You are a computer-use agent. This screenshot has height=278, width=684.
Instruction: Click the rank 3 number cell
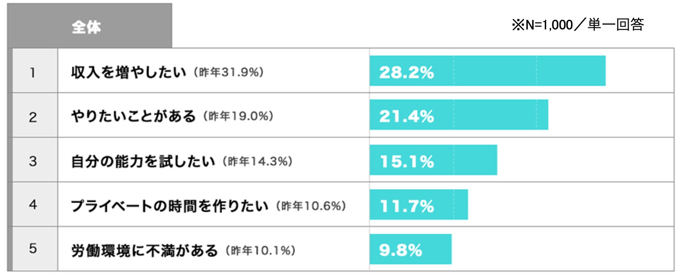click(33, 161)
